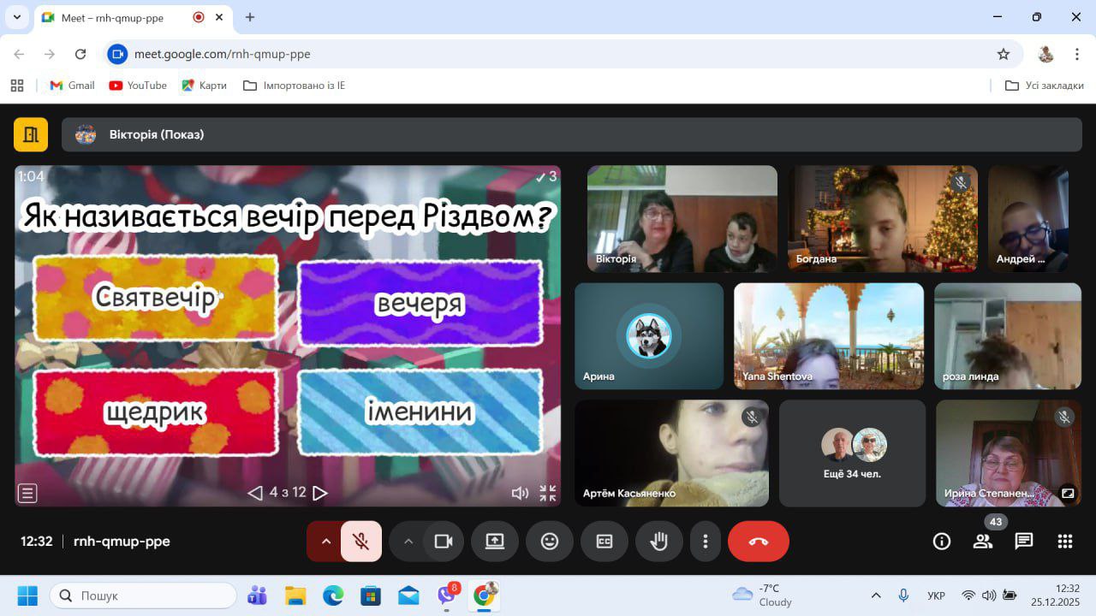The height and width of the screenshot is (616, 1096).
Task: Open the meeting chat panel
Action: [x=1023, y=542]
